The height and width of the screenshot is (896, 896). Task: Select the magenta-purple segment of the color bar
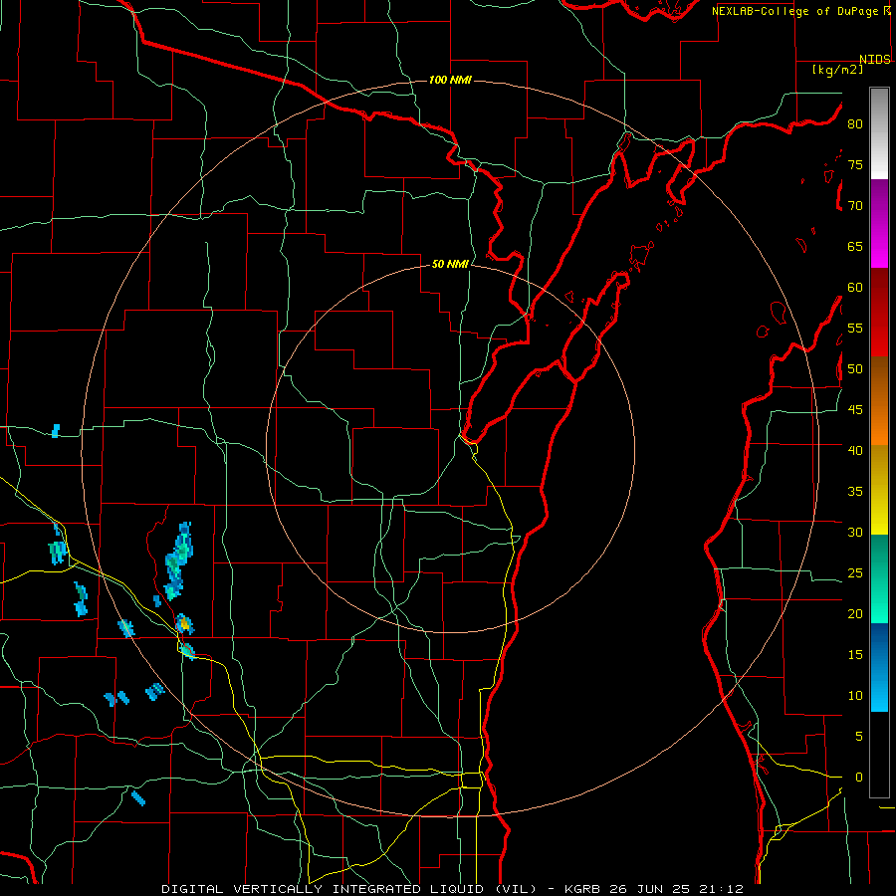point(879,223)
